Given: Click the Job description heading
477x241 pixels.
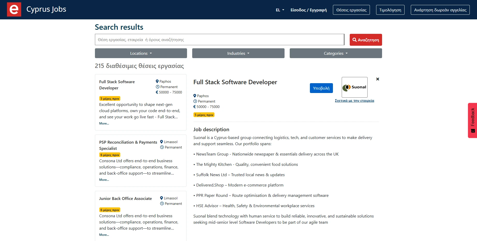Looking at the screenshot, I should (211, 129).
